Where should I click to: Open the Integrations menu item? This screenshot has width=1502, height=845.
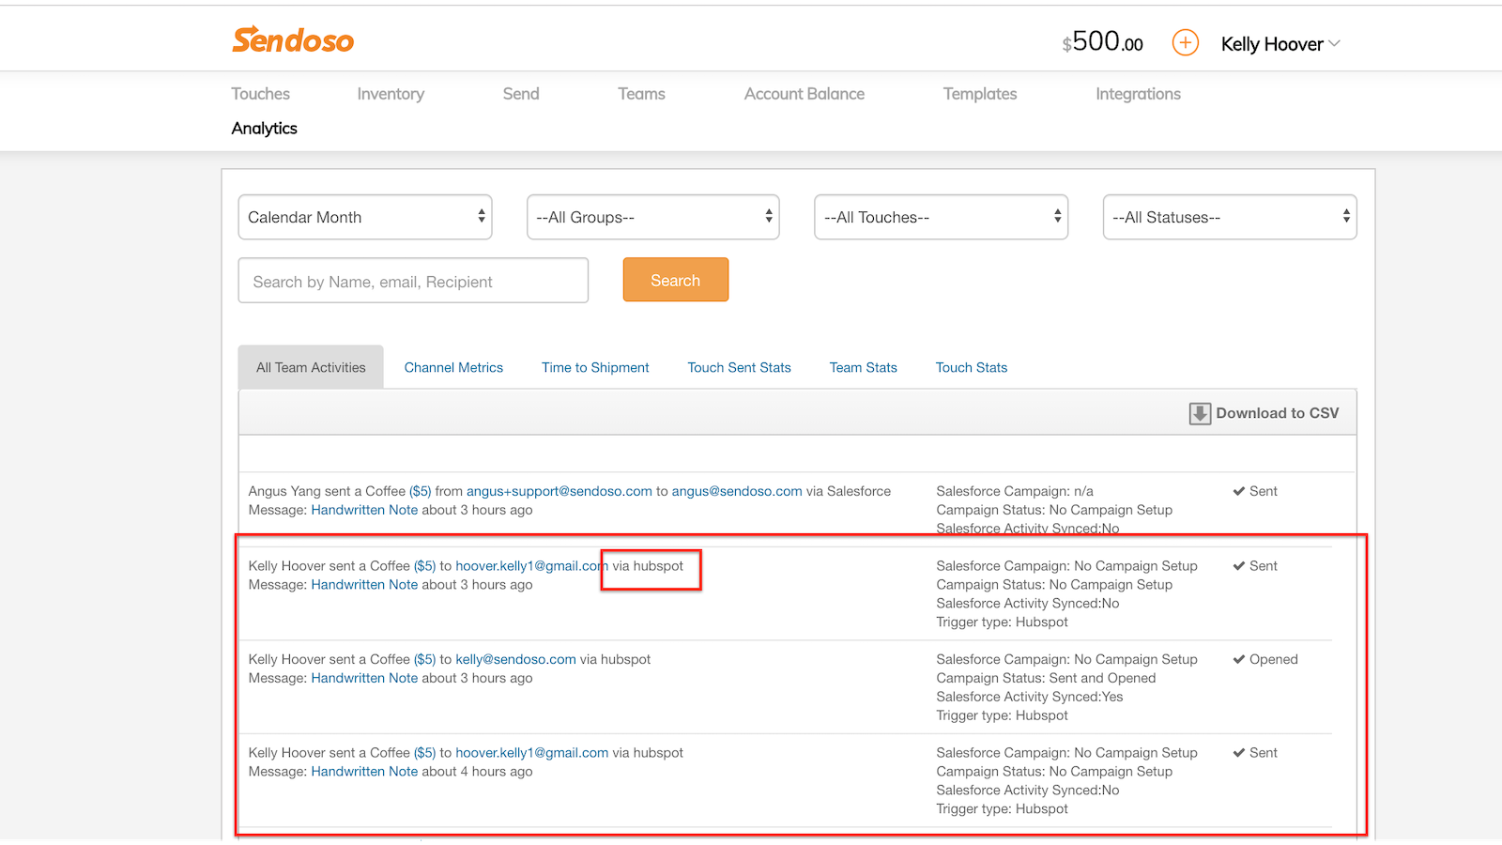(1138, 94)
